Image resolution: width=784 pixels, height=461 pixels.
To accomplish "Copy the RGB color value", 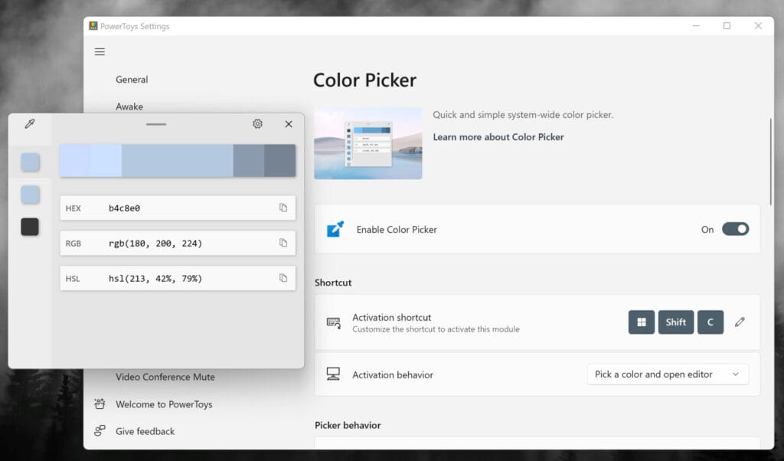I will [x=283, y=243].
